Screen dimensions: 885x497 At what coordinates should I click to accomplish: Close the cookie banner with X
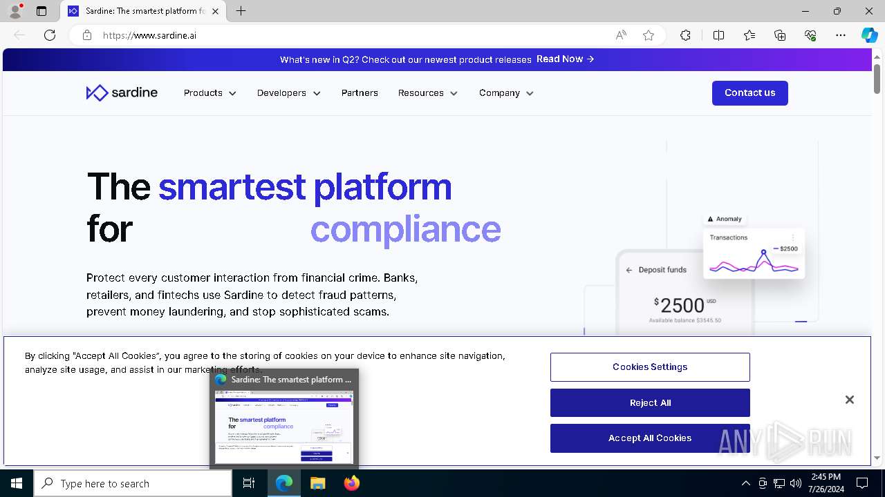pyautogui.click(x=850, y=400)
